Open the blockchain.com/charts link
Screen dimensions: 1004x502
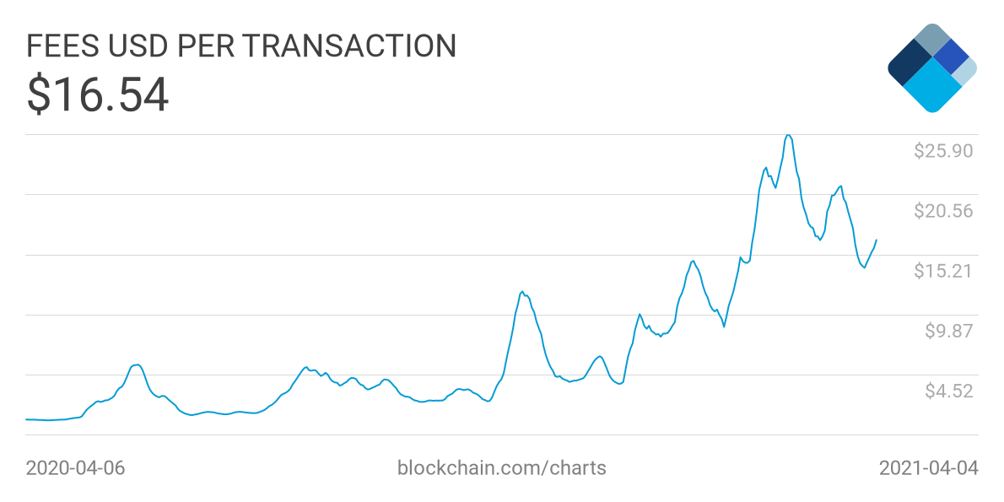pyautogui.click(x=501, y=467)
